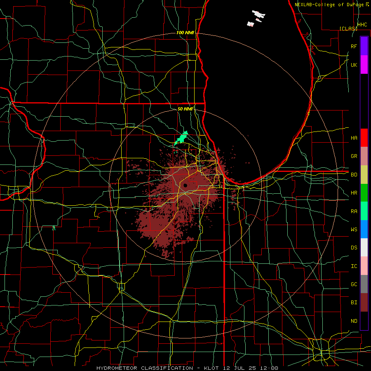Click the 'NEXLAB-College of DuPage' text
This screenshot has height=371, width=371.
(330, 5)
